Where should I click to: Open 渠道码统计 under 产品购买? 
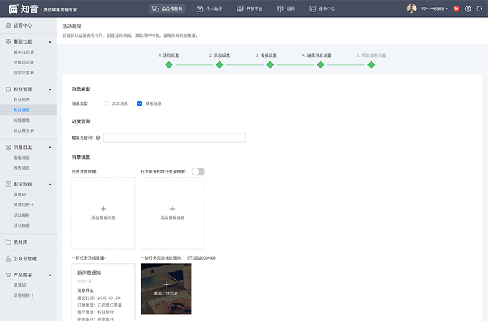tap(24, 295)
